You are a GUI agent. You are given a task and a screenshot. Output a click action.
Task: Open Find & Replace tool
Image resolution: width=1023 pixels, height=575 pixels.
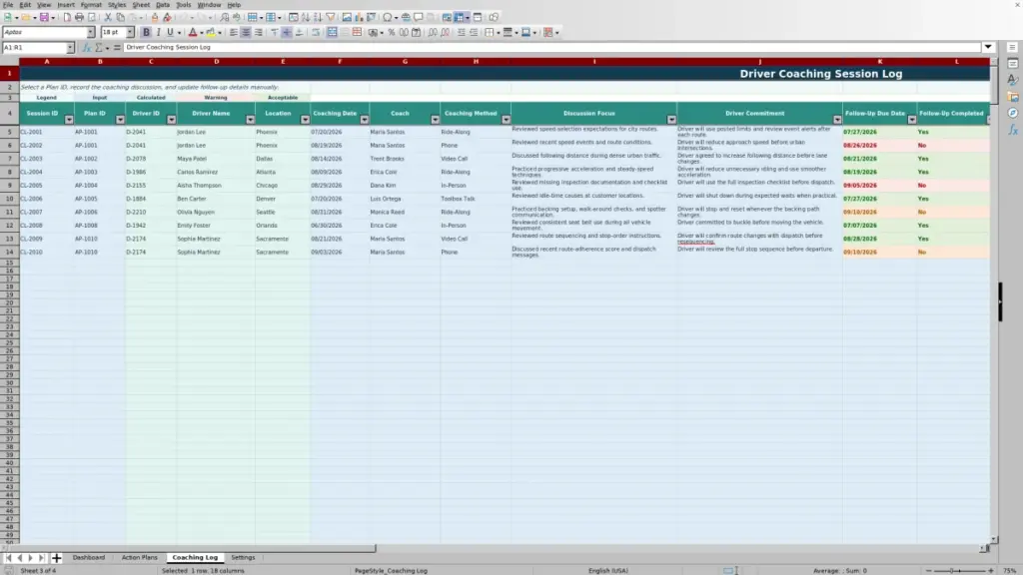tap(225, 17)
